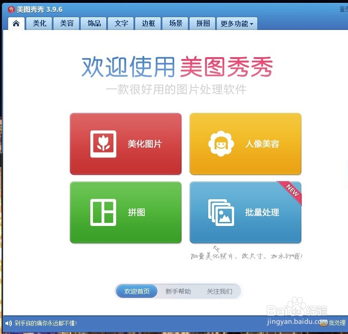
Task: Switch to 关注我们 section
Action: (x=220, y=291)
